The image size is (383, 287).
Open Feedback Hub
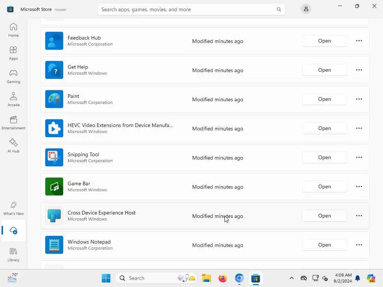tap(324, 41)
